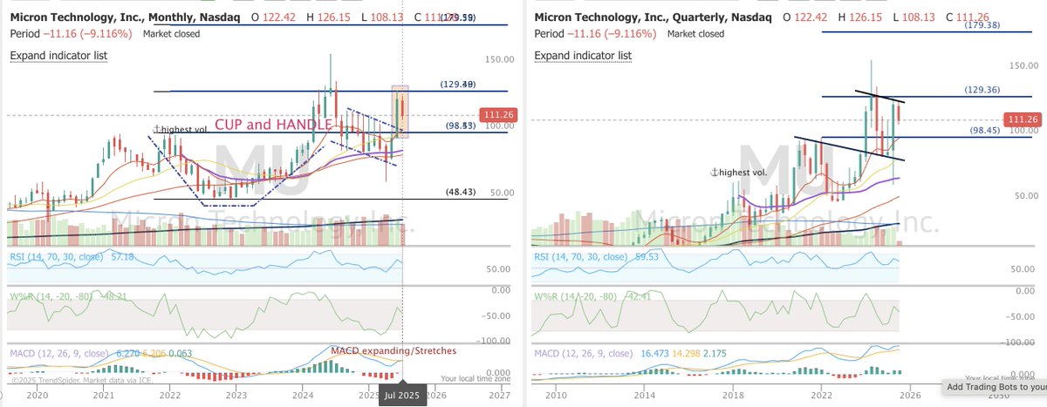Select the (129.36) level label on Quarterly chart

click(x=982, y=90)
